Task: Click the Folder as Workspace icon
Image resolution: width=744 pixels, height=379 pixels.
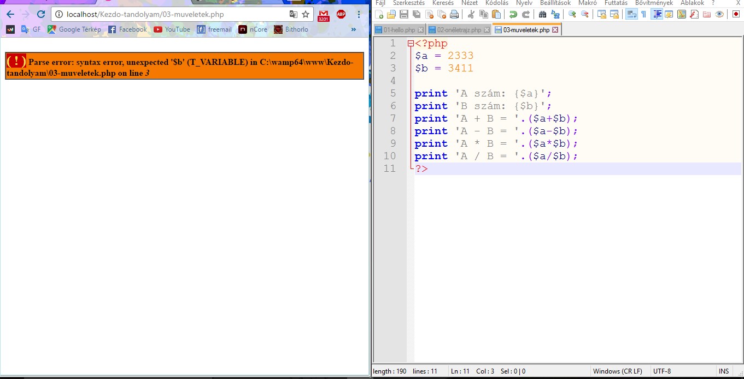Action: pyautogui.click(x=706, y=14)
